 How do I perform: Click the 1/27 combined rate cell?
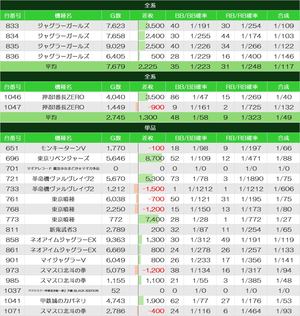[284, 219]
